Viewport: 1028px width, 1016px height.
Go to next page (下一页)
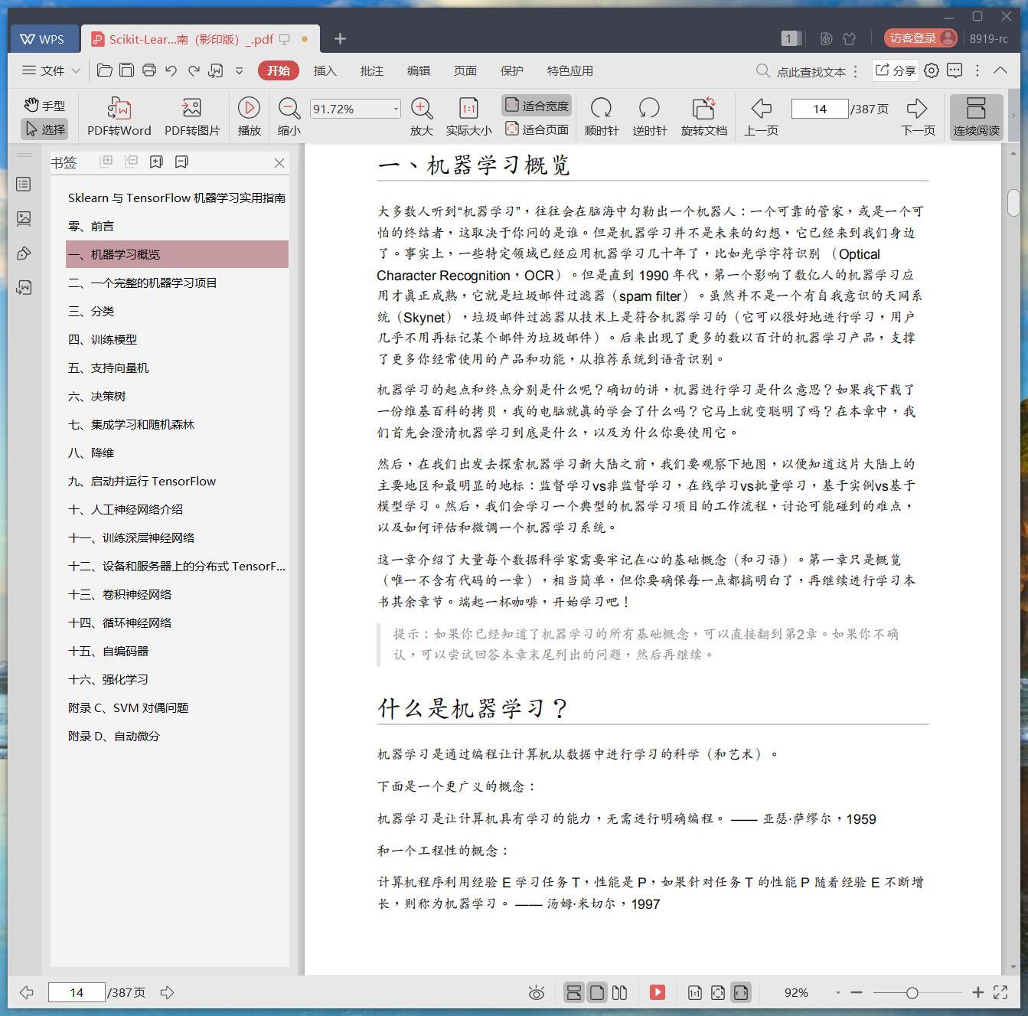coord(918,117)
